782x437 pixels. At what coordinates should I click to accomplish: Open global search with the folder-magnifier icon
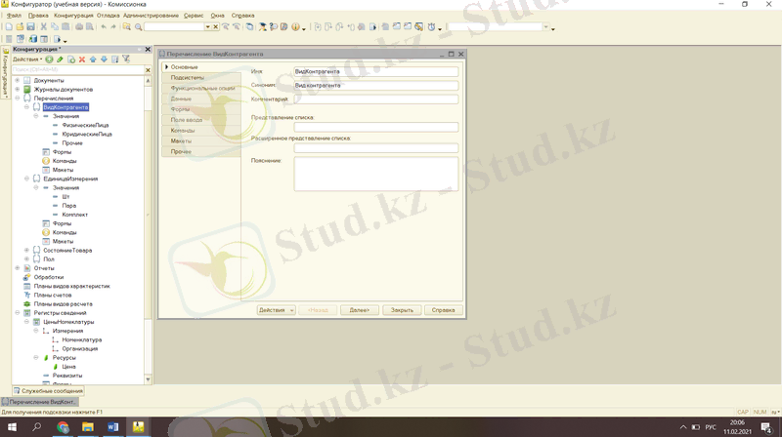tap(126, 26)
